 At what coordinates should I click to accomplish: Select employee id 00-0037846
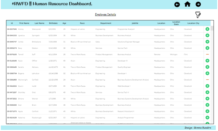click(12, 29)
